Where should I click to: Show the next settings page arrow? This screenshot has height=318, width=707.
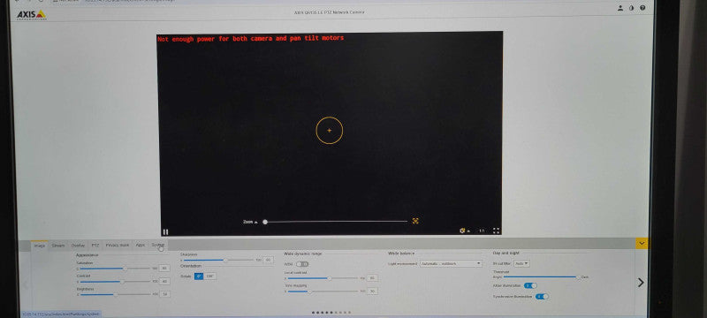click(641, 283)
